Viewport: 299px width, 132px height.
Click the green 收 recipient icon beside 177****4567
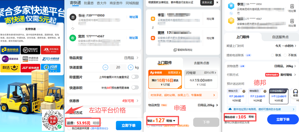(x=73, y=38)
